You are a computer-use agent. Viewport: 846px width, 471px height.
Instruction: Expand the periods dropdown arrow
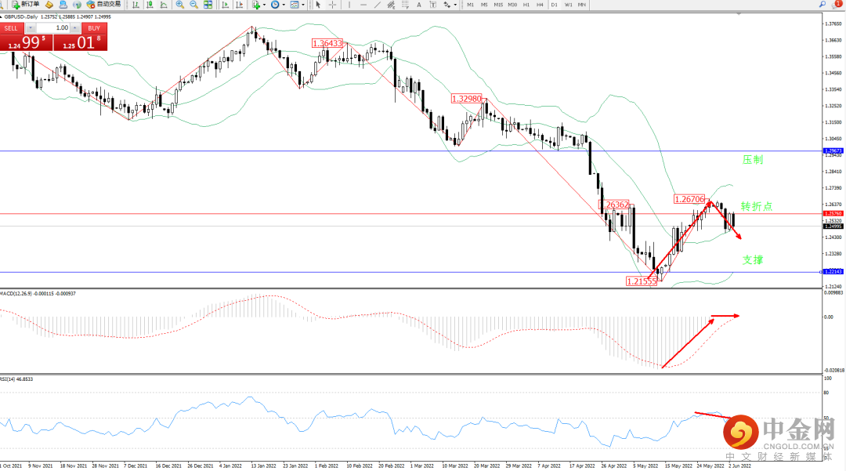pyautogui.click(x=284, y=5)
